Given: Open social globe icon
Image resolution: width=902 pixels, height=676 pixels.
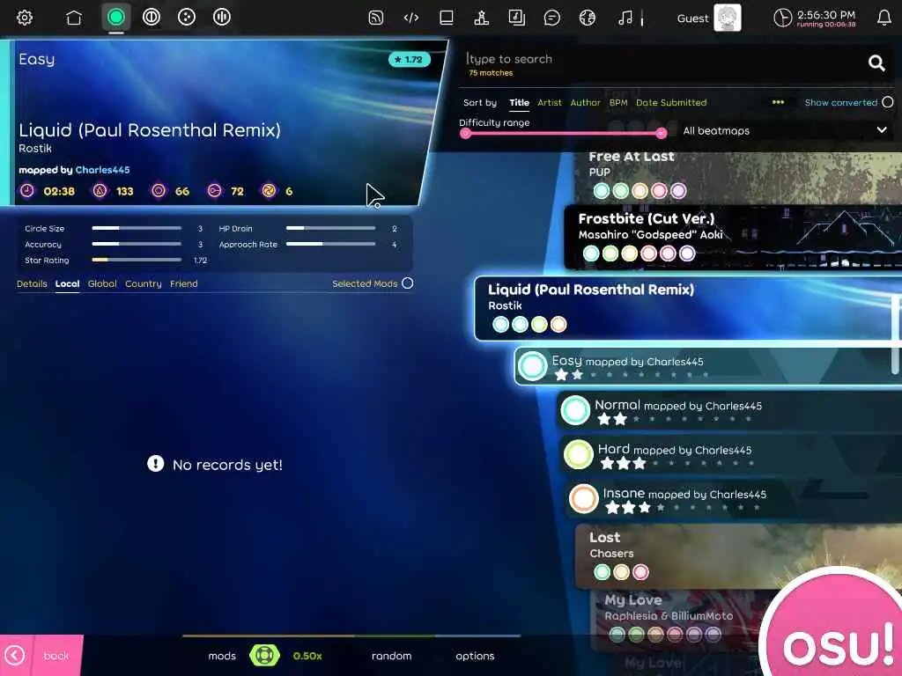Looking at the screenshot, I should point(587,18).
